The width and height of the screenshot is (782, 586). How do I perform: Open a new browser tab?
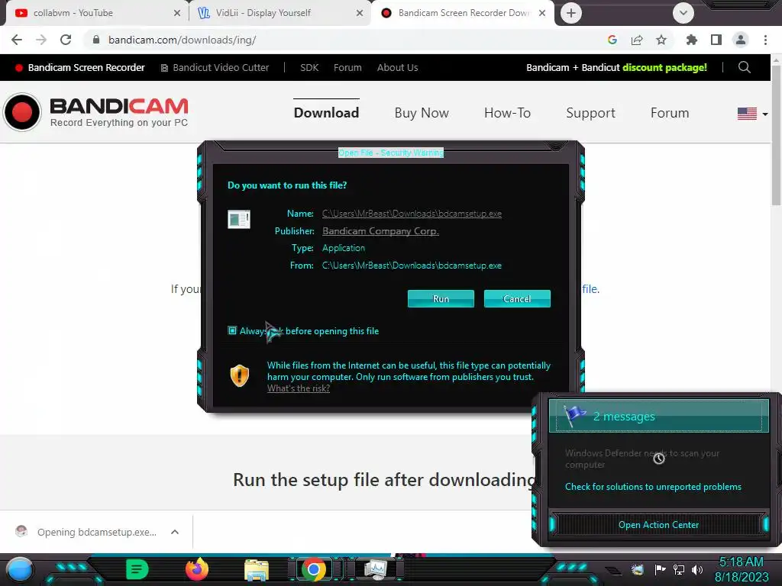571,13
